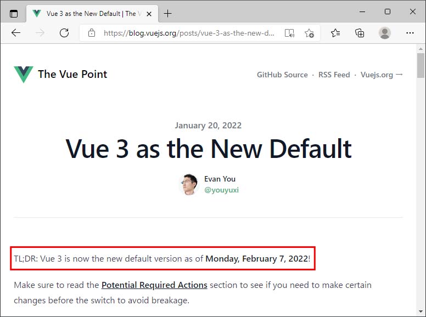Open the GitHub Source link
The width and height of the screenshot is (426, 317).
[x=282, y=75]
